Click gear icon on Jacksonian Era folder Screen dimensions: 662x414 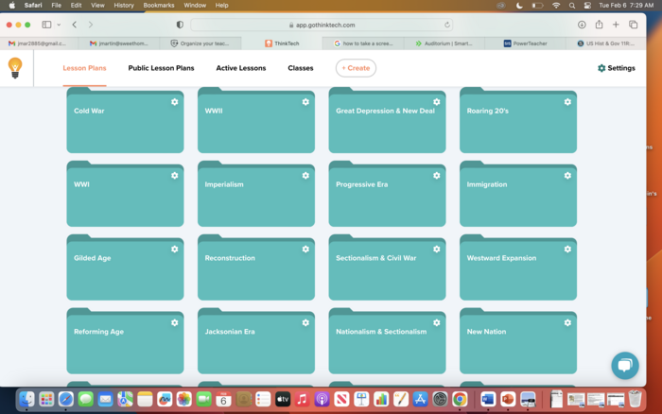(x=305, y=323)
